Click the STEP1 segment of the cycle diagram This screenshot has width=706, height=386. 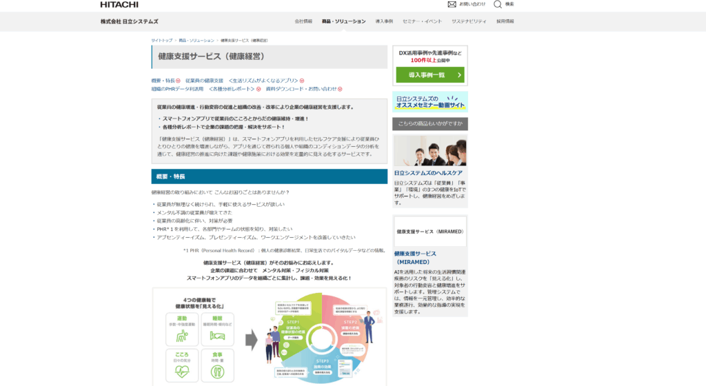[292, 331]
